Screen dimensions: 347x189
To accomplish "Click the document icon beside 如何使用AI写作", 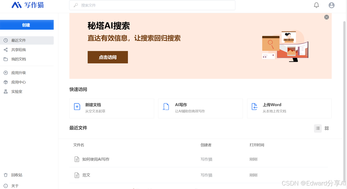I will [77, 159].
